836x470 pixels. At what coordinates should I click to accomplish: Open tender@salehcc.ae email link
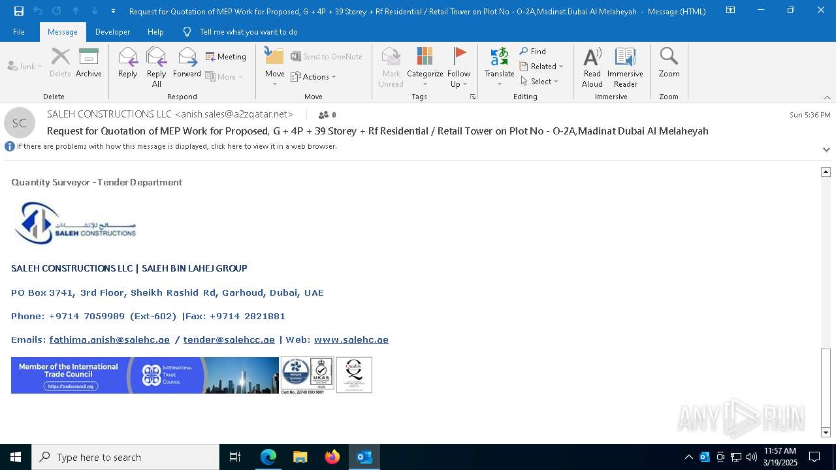tap(229, 339)
